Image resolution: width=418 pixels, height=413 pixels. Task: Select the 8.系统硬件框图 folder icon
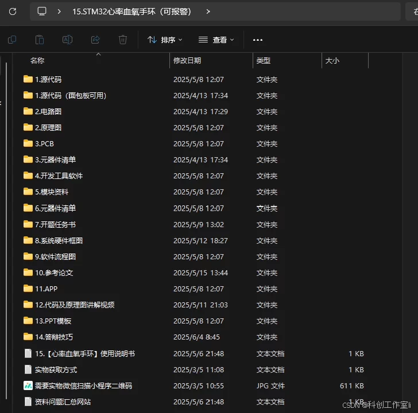click(28, 240)
